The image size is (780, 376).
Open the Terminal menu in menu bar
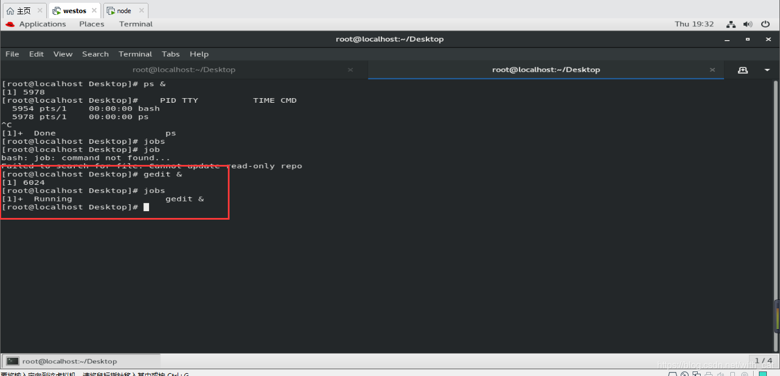135,54
